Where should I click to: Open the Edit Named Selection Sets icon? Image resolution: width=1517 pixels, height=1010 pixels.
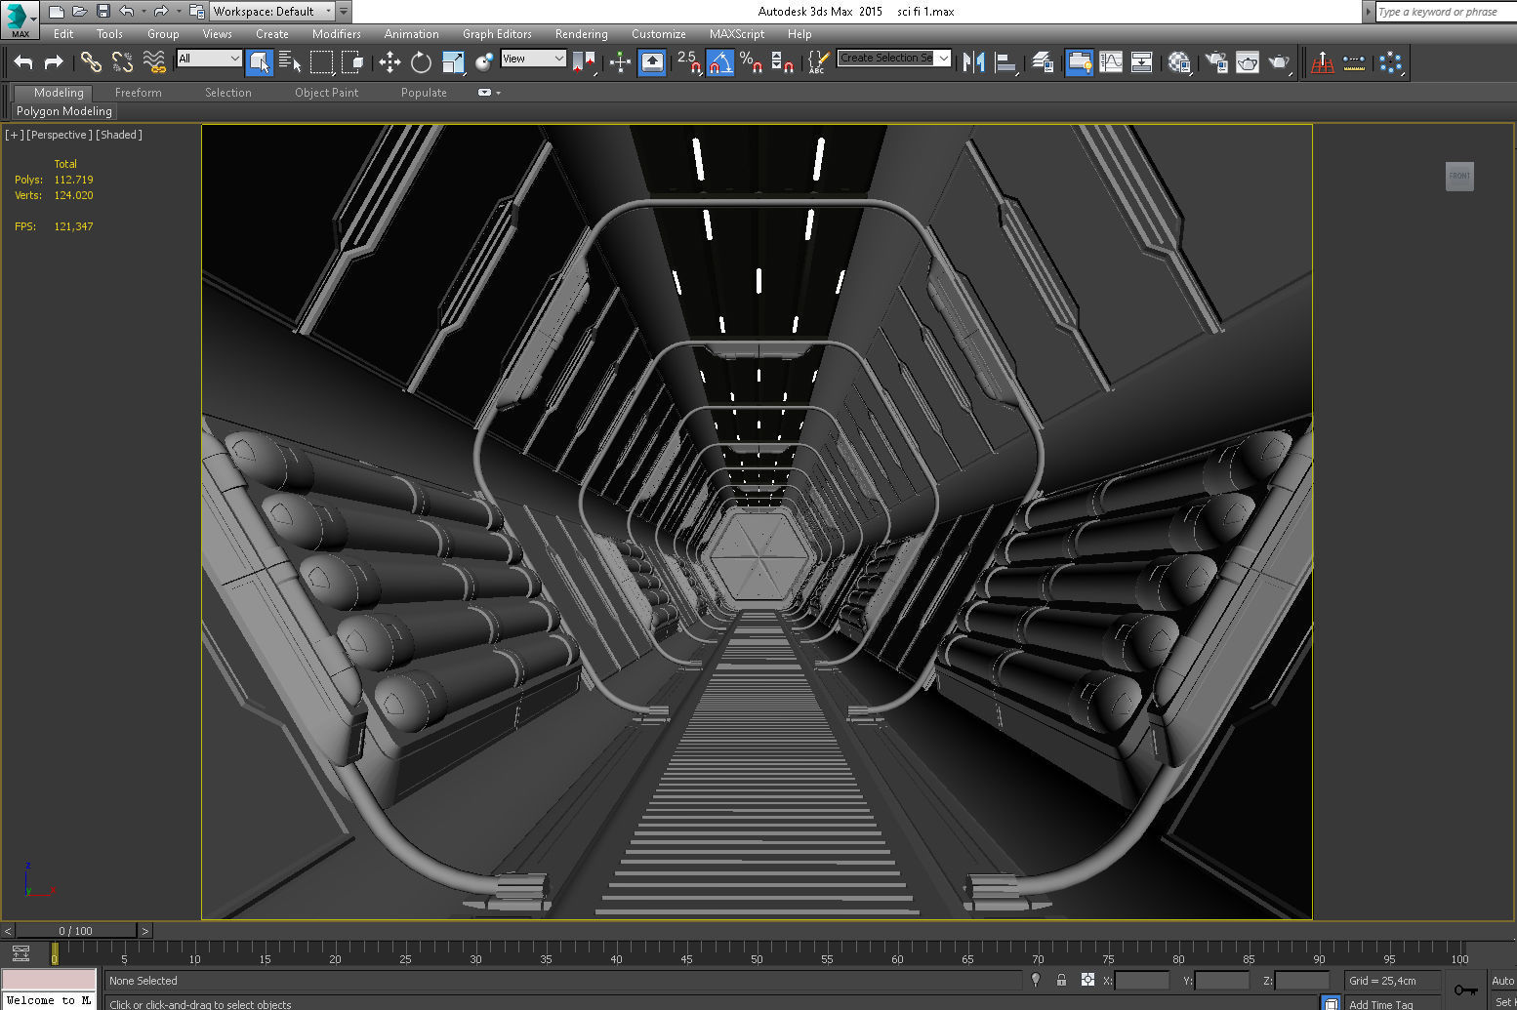pyautogui.click(x=818, y=62)
